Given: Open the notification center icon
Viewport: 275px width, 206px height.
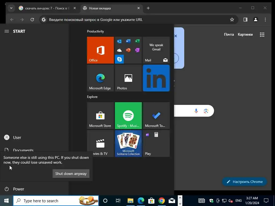Looking at the screenshot, I should click(266, 201).
